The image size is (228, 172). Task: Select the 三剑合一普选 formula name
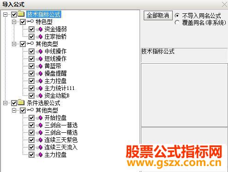tap(61, 125)
